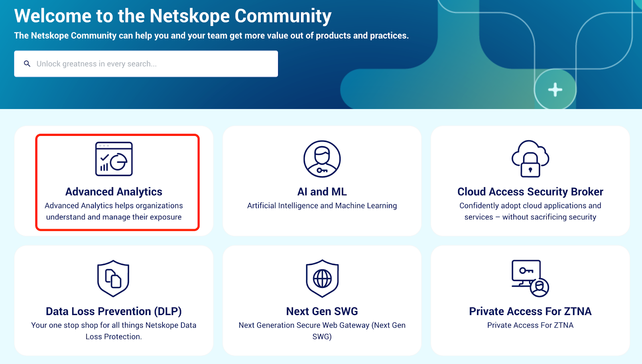Select the Private Access monitor key icon
This screenshot has height=364, width=642.
pos(530,279)
